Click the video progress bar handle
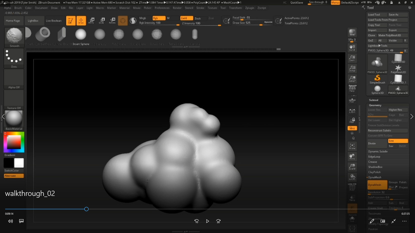 [86, 209]
